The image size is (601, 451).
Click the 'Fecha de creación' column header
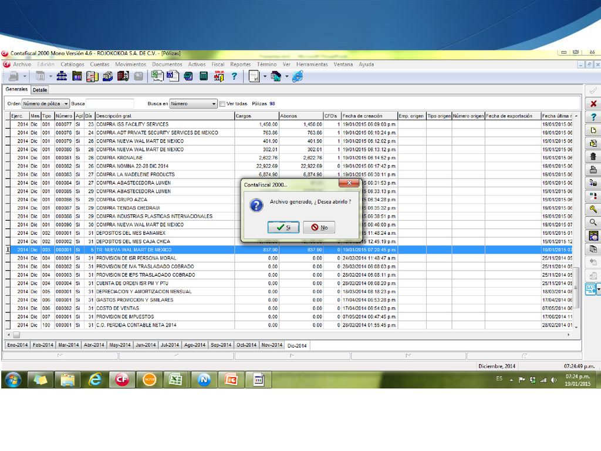[x=370, y=116]
